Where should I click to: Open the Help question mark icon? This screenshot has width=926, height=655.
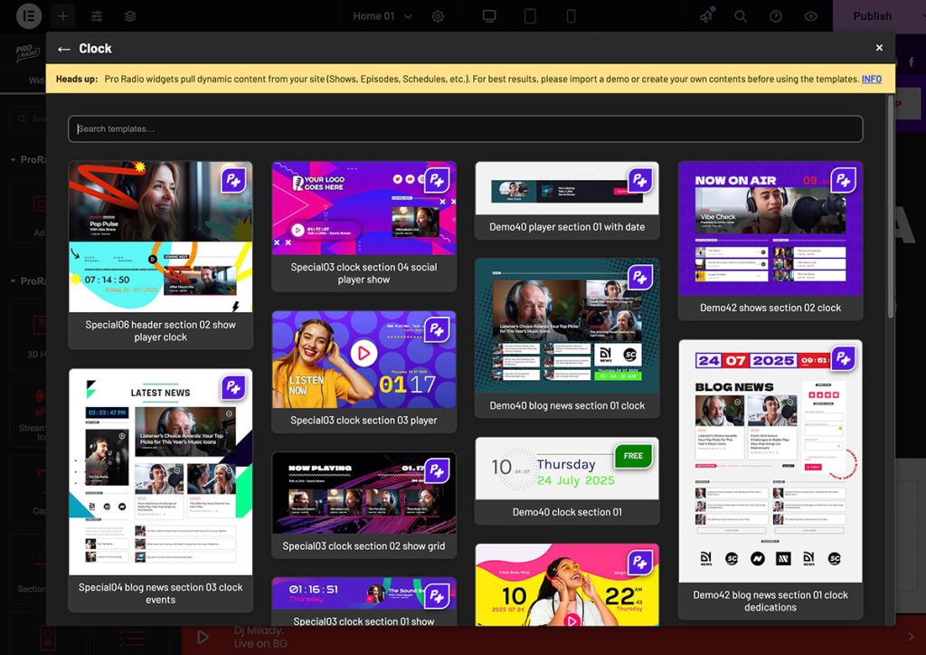click(775, 16)
